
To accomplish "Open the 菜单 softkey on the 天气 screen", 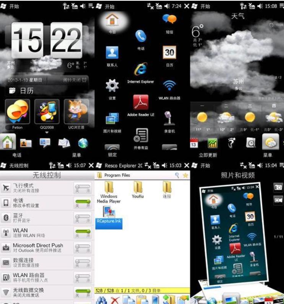I will point(268,155).
